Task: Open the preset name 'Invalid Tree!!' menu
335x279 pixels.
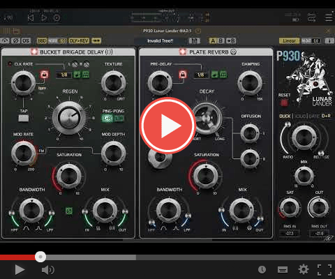Action: (x=161, y=41)
